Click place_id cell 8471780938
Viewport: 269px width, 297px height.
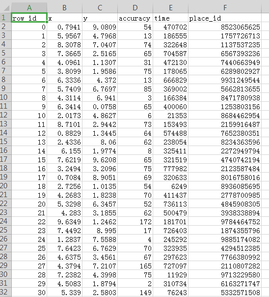225,97
